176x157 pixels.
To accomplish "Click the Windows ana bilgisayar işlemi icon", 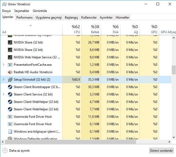I will pos(10,132).
